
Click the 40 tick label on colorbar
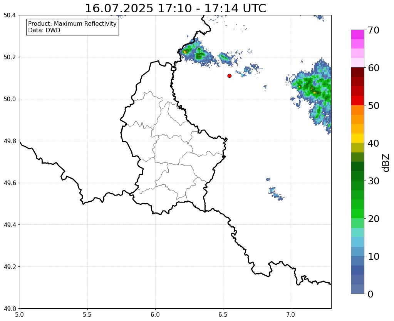[374, 144]
